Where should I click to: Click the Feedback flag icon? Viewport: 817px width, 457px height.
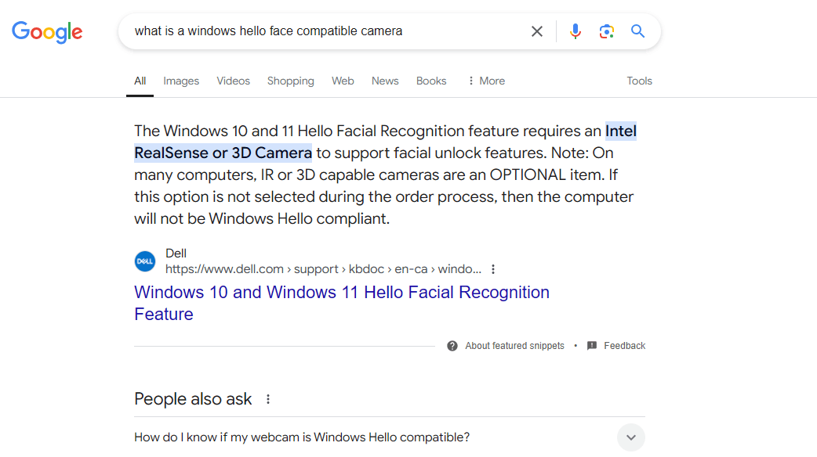tap(592, 345)
